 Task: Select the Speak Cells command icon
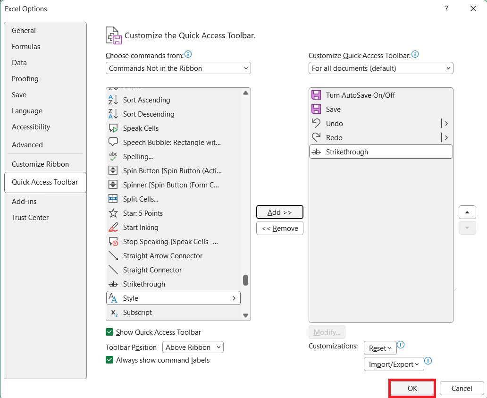coord(113,128)
